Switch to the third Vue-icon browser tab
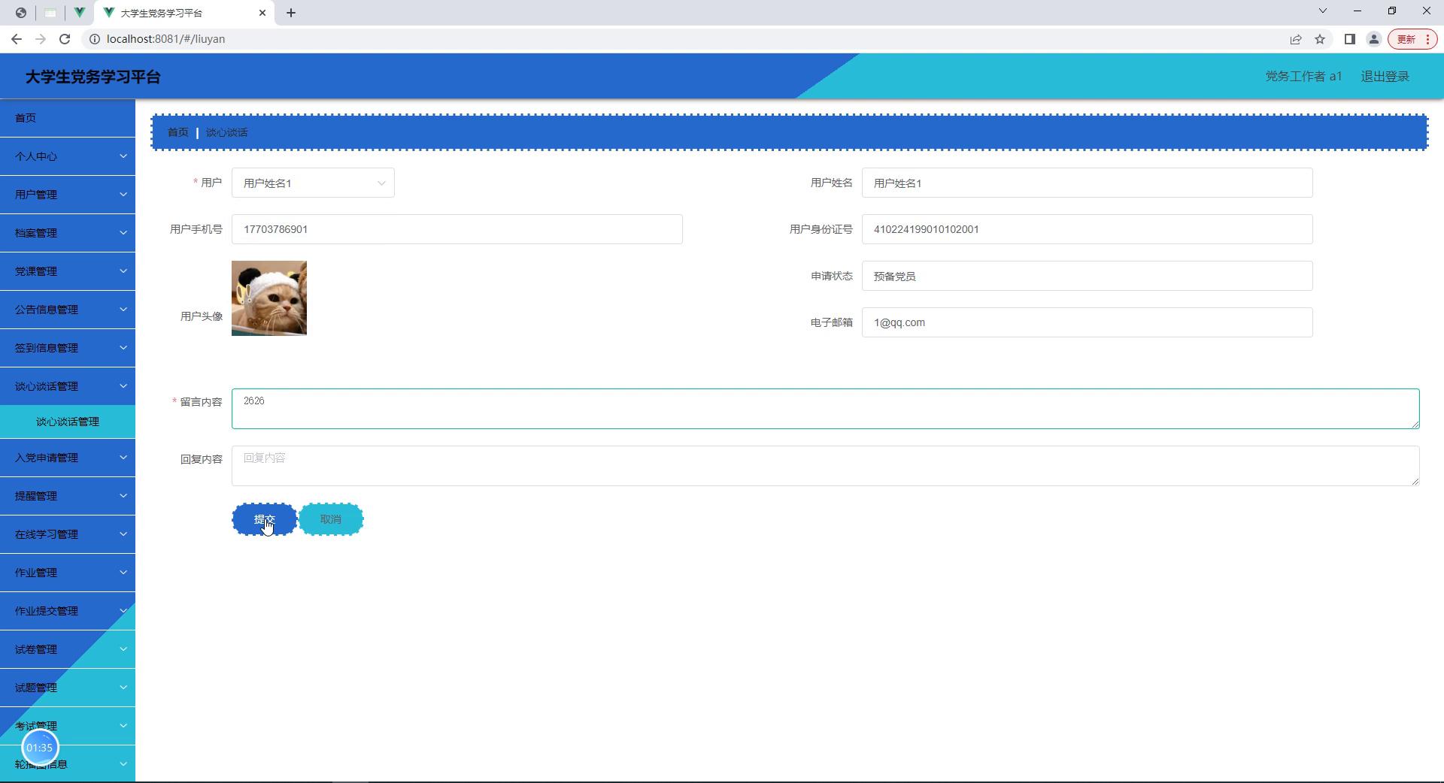 pos(79,13)
